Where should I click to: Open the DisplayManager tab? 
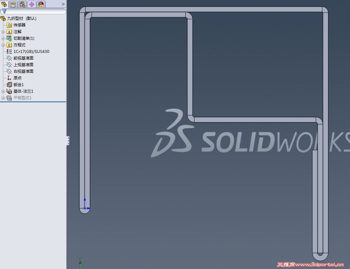pyautogui.click(x=41, y=4)
